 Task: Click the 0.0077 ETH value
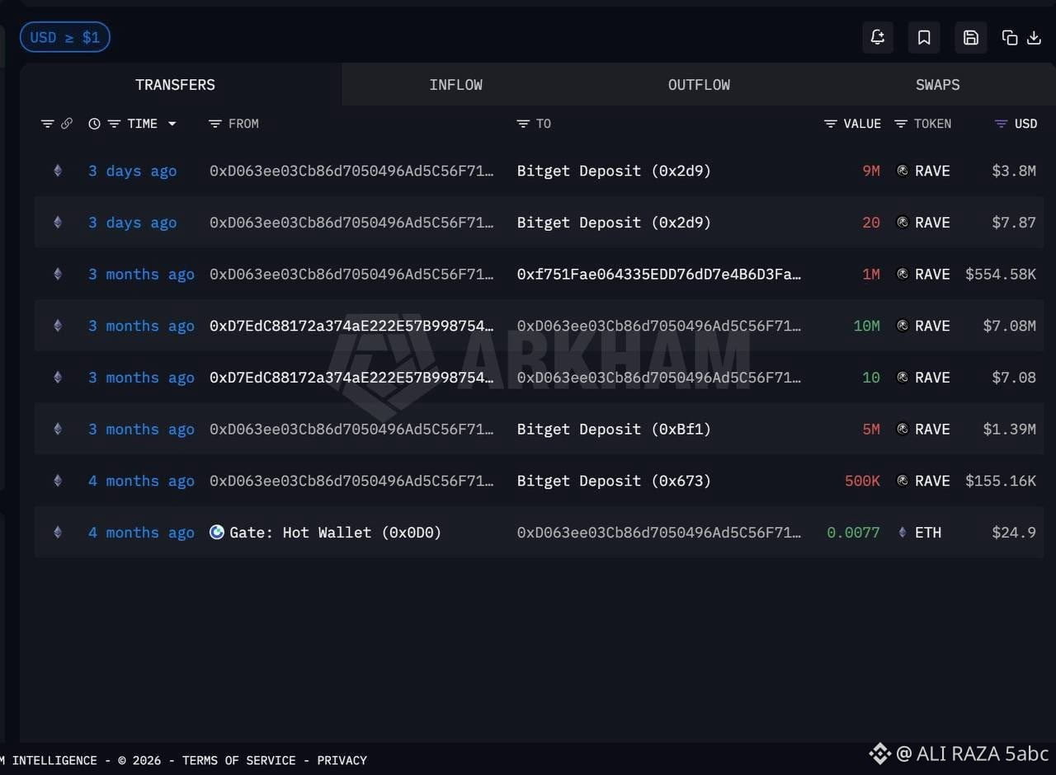[854, 533]
